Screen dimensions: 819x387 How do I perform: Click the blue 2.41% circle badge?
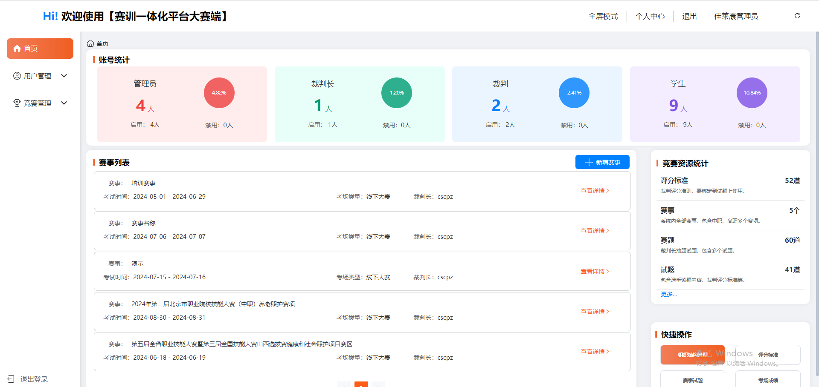coord(574,93)
